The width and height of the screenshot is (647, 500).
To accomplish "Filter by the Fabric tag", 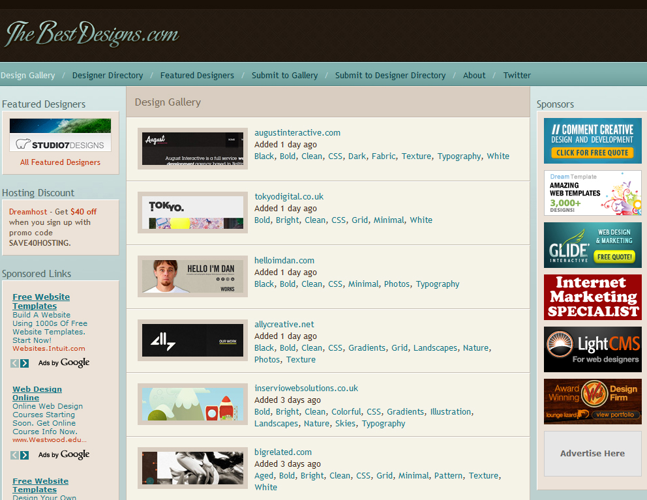I will 384,156.
